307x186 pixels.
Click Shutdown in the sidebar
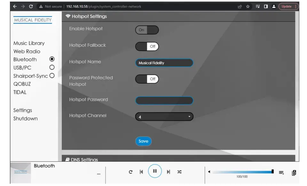click(26, 119)
